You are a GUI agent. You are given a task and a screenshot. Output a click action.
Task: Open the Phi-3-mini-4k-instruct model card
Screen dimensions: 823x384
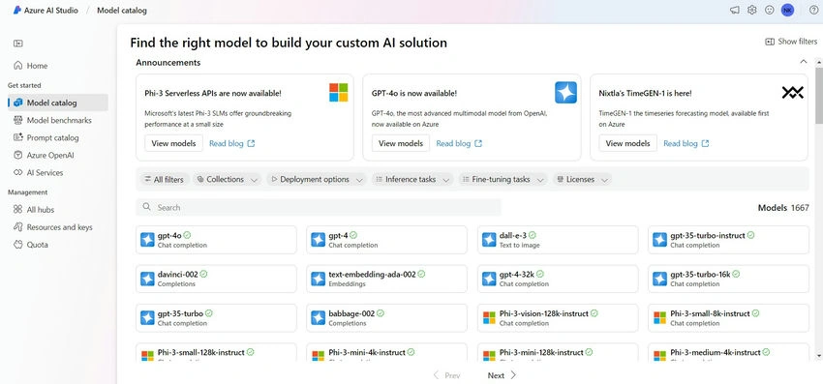[386, 352]
